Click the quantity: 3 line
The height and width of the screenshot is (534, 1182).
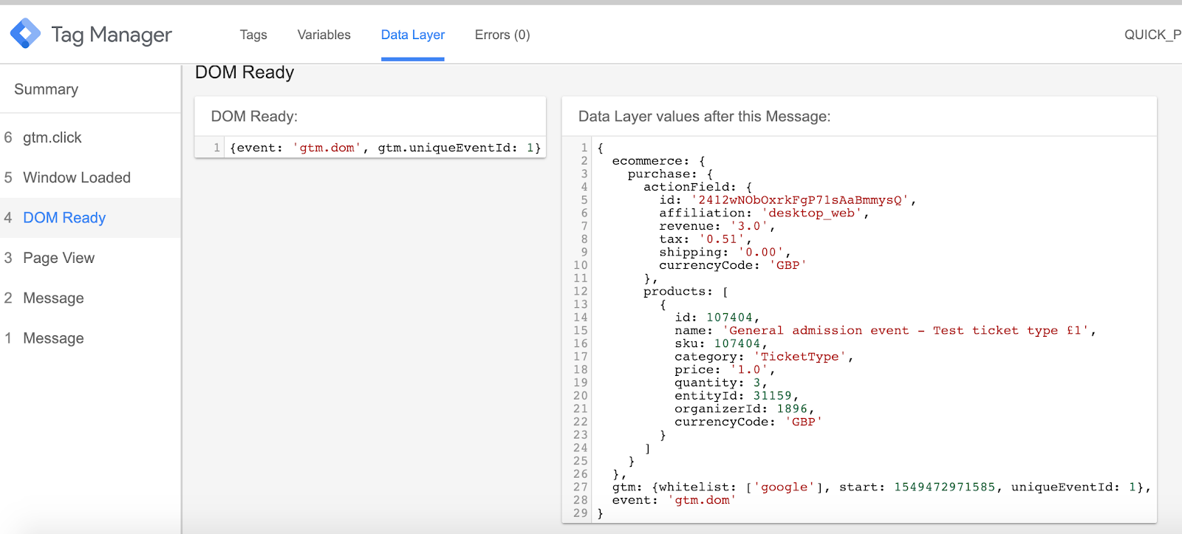point(721,383)
